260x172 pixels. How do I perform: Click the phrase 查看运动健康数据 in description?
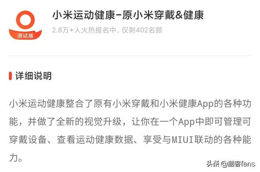coord(95,140)
